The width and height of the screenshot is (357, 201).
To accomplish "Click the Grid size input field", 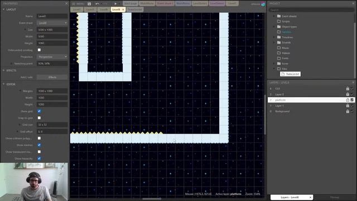I will click(52, 125).
